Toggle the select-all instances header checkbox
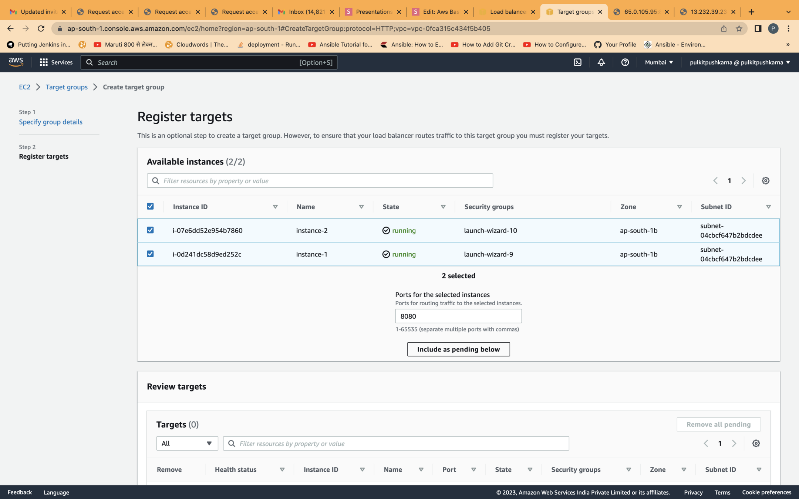Screen dimensions: 799x499 (150, 206)
